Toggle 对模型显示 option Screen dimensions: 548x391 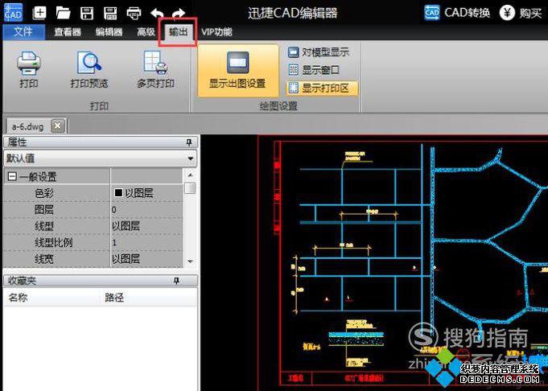pyautogui.click(x=319, y=52)
